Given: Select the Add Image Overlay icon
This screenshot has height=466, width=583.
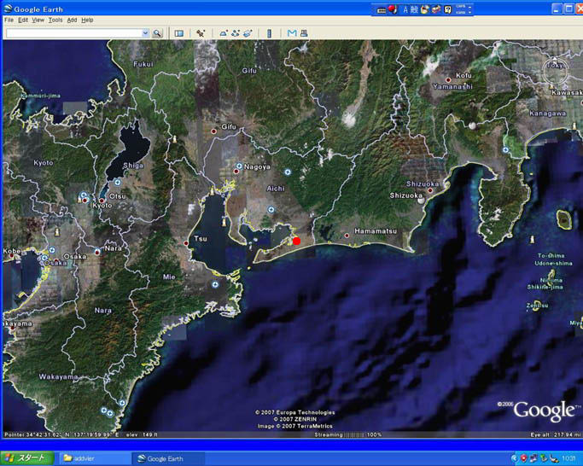Looking at the screenshot, I should (x=248, y=33).
